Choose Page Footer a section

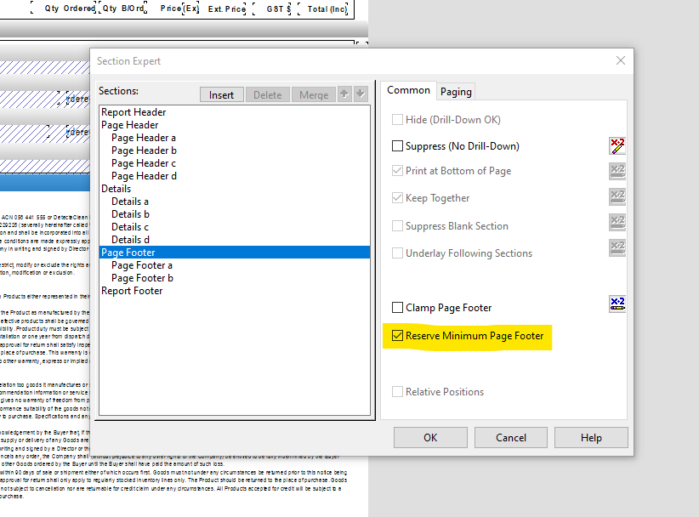[x=141, y=265]
